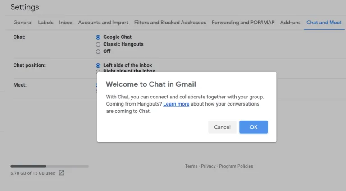Screen dimensions: 346x191
Task: Open the Labels settings tab
Action: click(46, 23)
